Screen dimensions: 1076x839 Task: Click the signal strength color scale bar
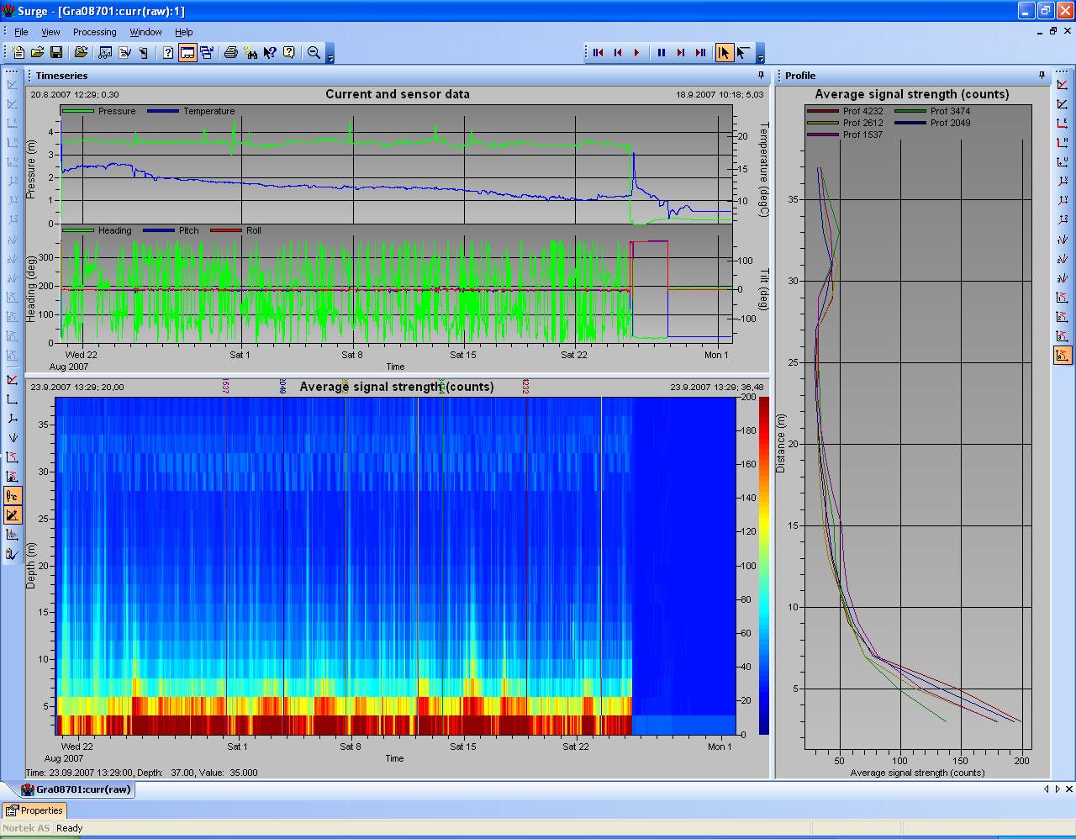click(x=763, y=565)
